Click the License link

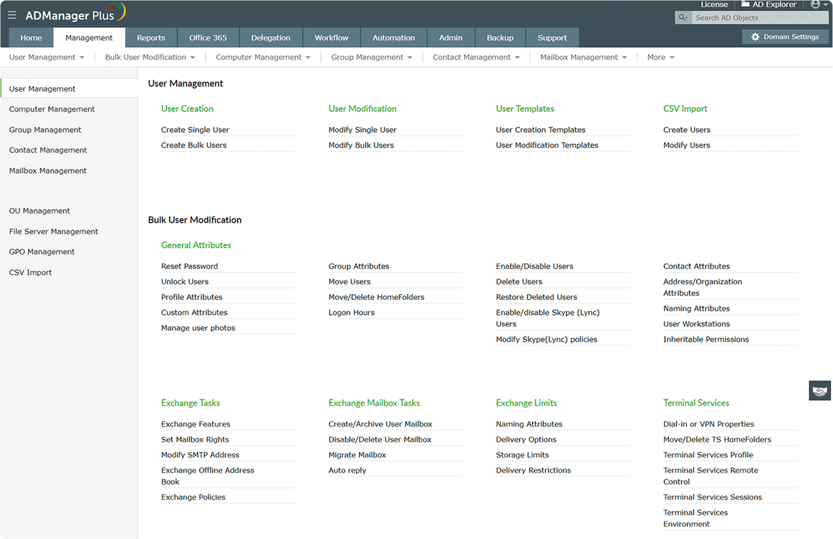click(714, 4)
